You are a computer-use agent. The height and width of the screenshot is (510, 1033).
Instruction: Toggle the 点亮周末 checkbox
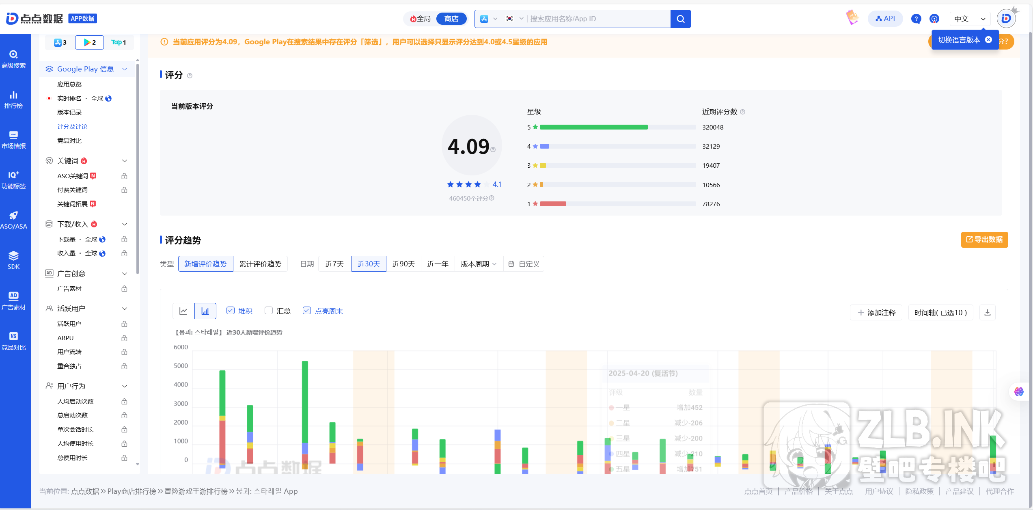307,311
